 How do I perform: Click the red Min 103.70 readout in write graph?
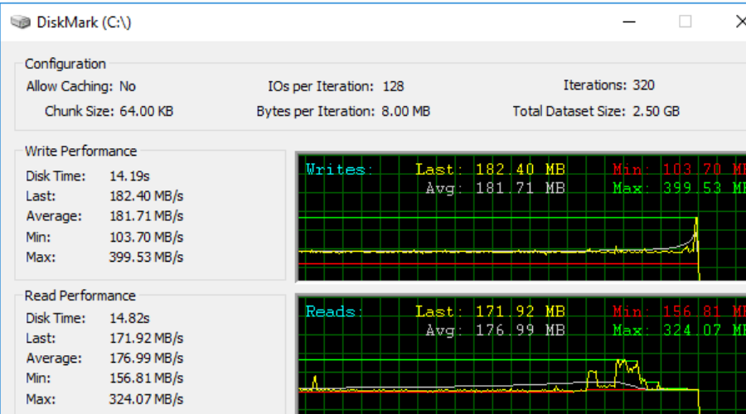[679, 169]
